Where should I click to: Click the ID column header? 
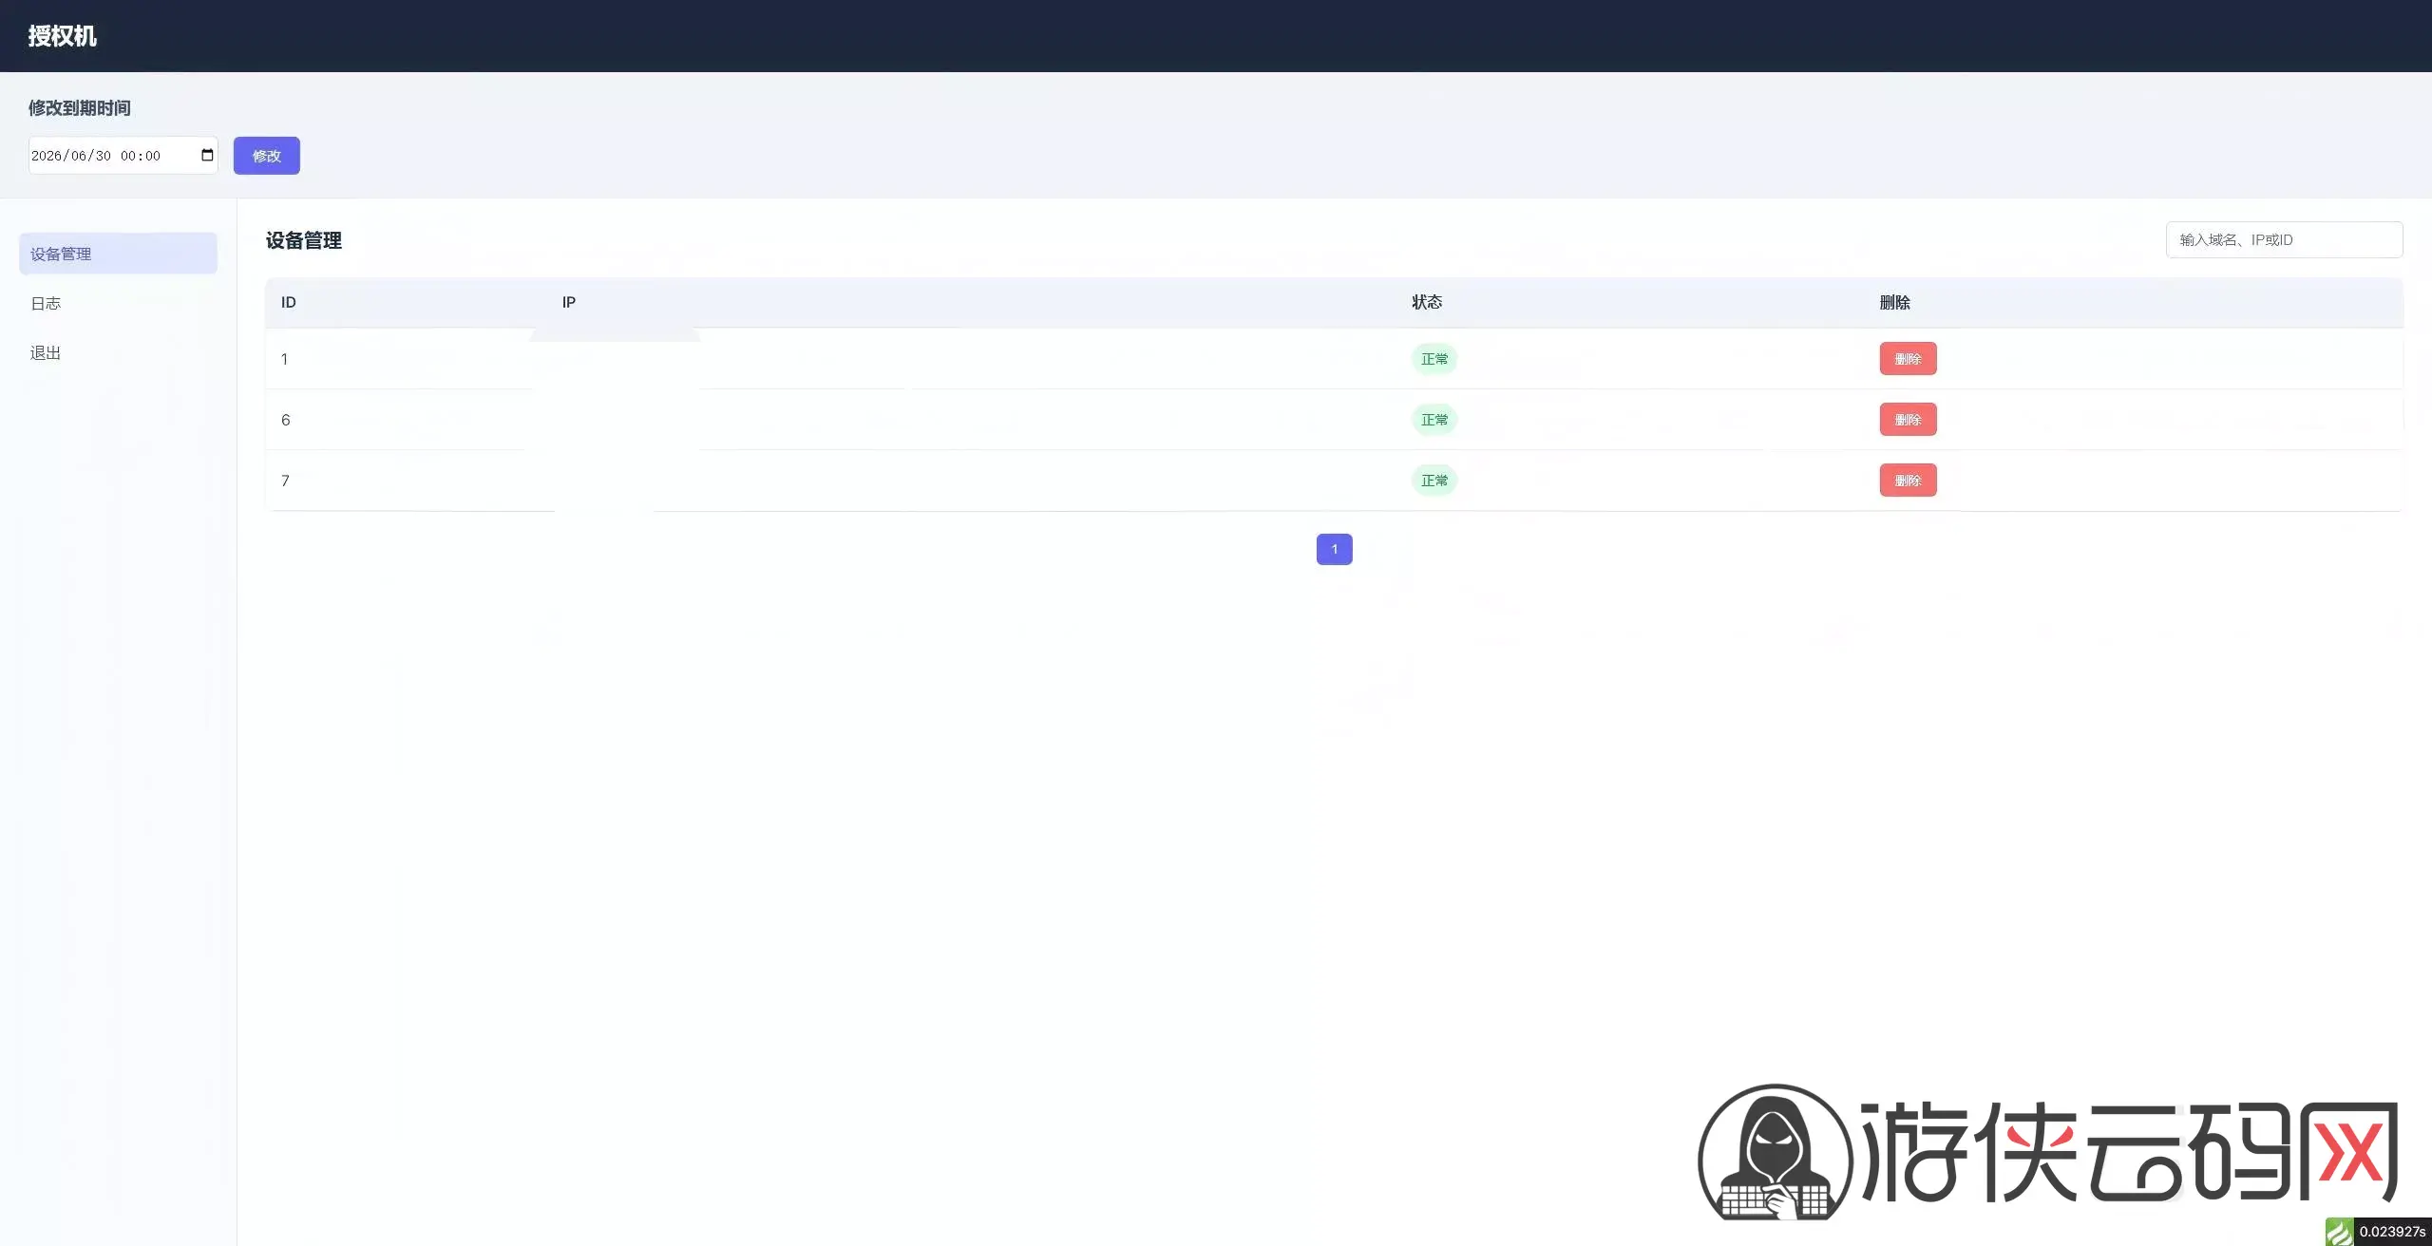click(x=289, y=302)
